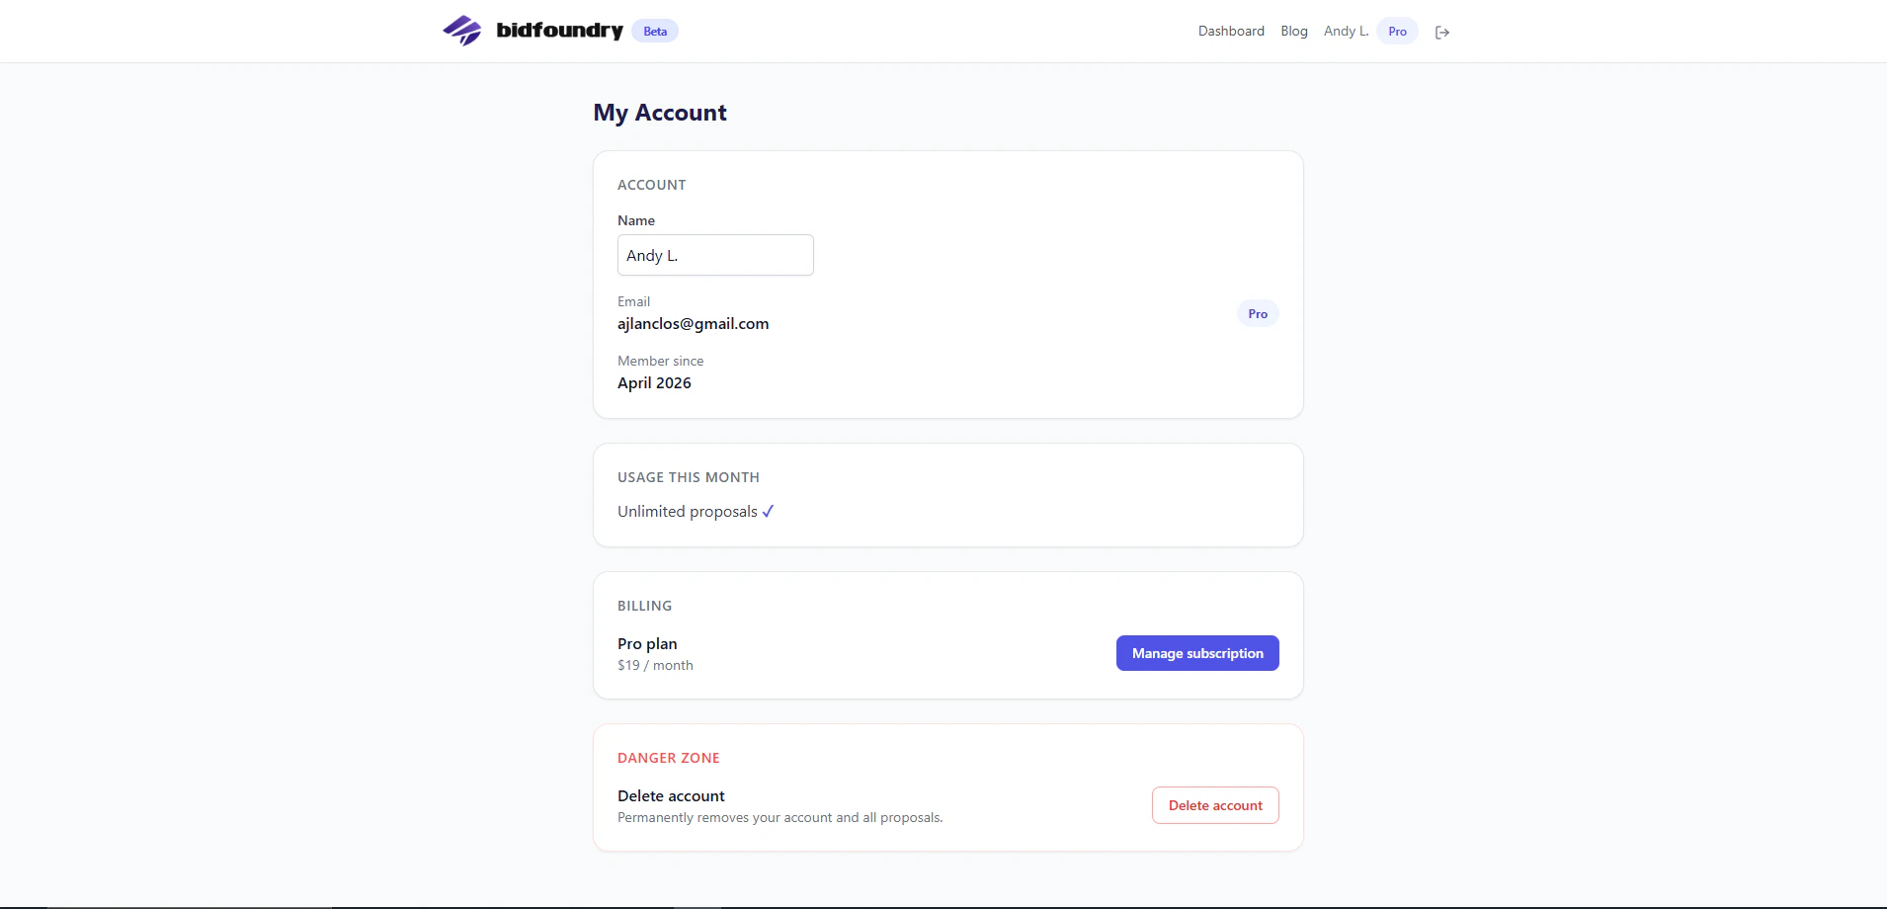Viewport: 1887px width, 909px height.
Task: Click the My Account heading
Action: tap(660, 113)
